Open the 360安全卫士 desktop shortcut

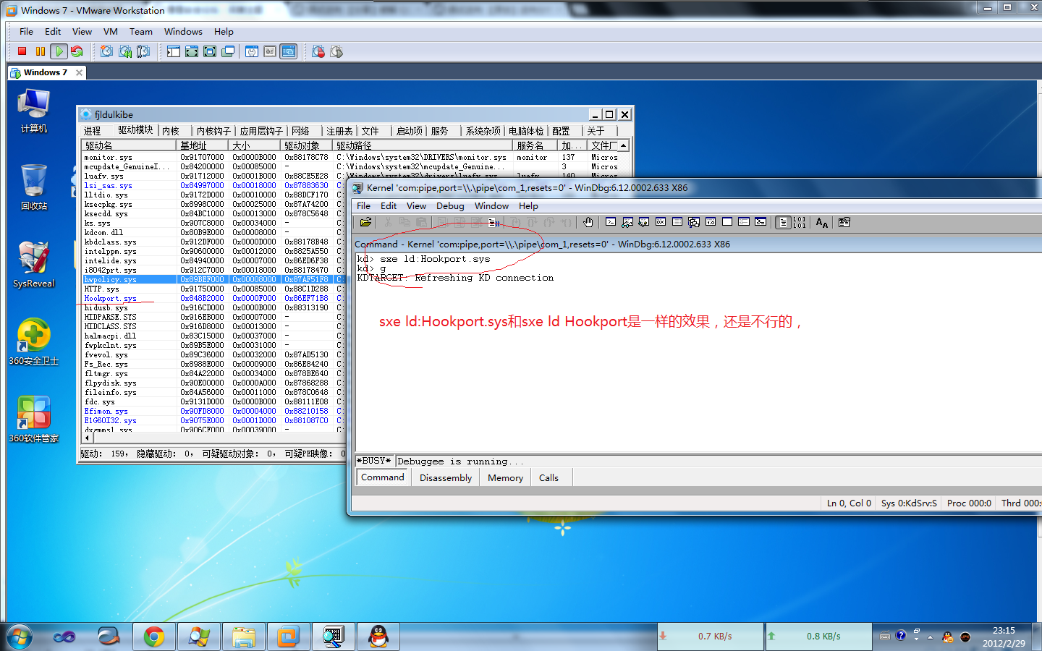click(x=34, y=342)
